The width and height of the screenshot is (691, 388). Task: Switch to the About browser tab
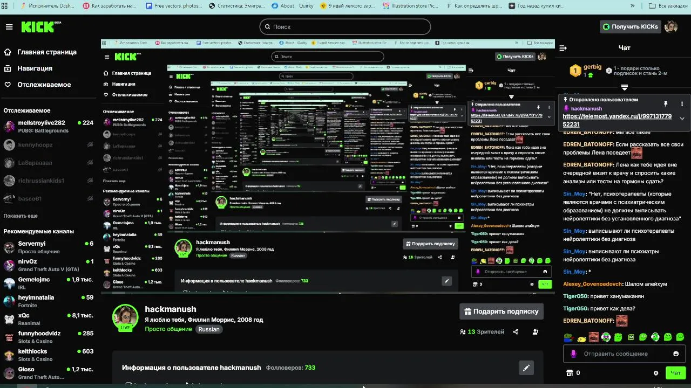283,6
